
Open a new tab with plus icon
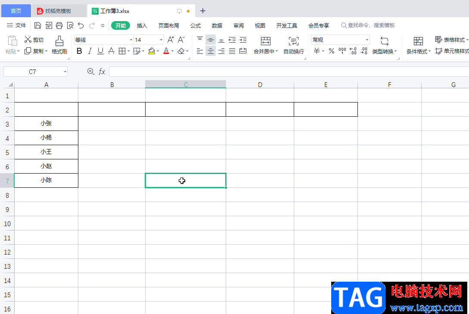pyautogui.click(x=203, y=11)
